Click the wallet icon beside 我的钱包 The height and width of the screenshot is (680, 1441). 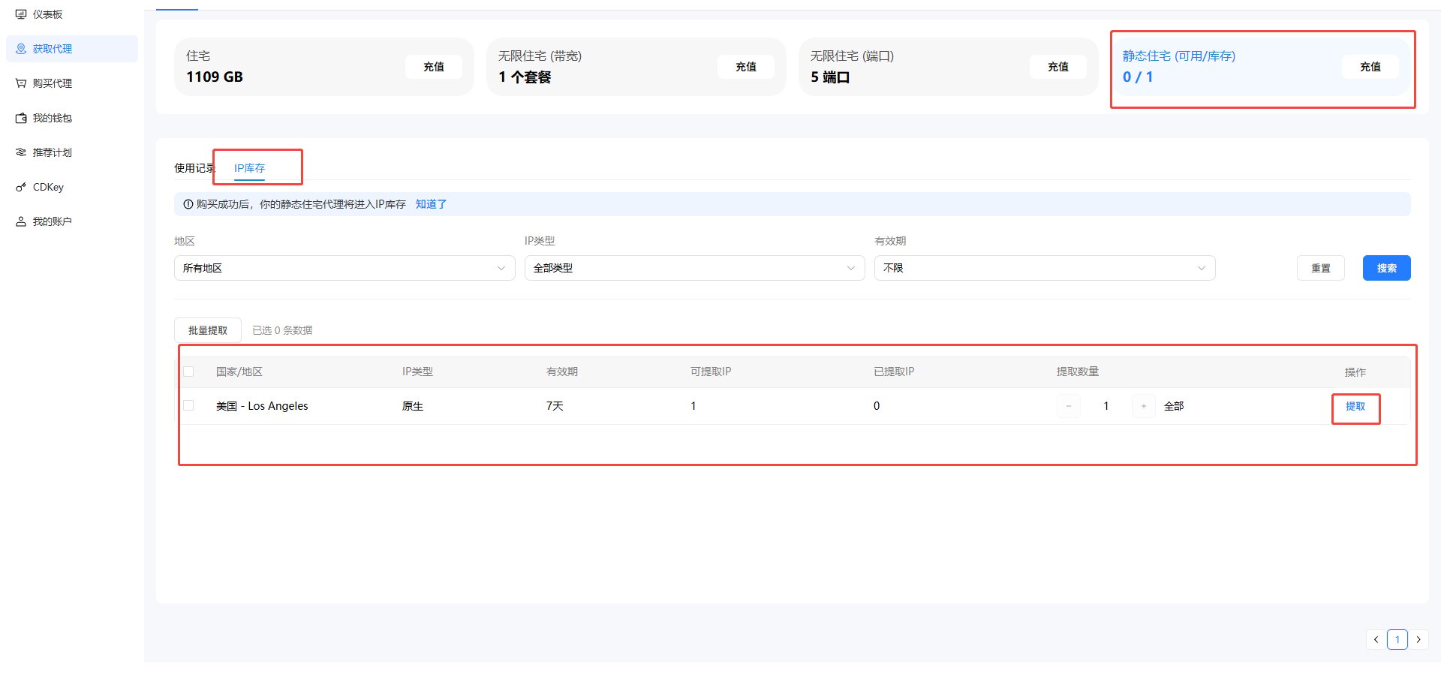[x=21, y=118]
